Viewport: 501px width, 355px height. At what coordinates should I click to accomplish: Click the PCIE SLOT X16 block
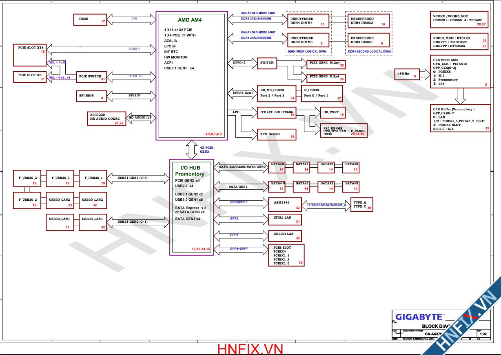tap(31, 55)
